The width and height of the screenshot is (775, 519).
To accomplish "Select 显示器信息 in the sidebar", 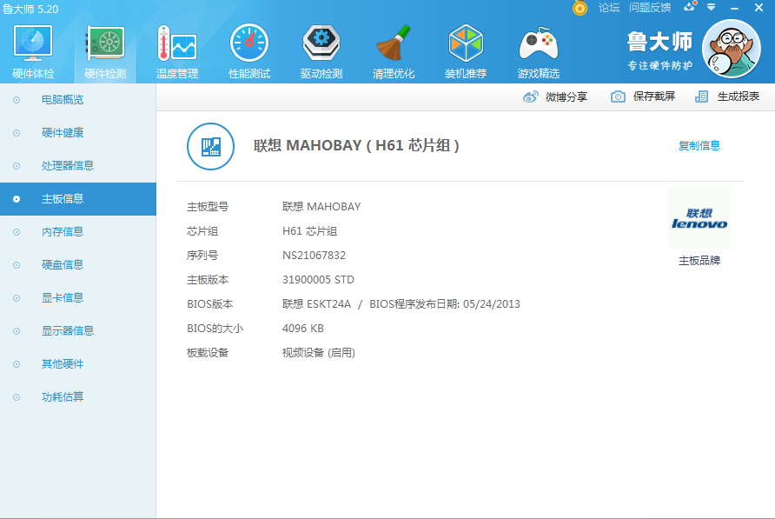I will coord(77,330).
